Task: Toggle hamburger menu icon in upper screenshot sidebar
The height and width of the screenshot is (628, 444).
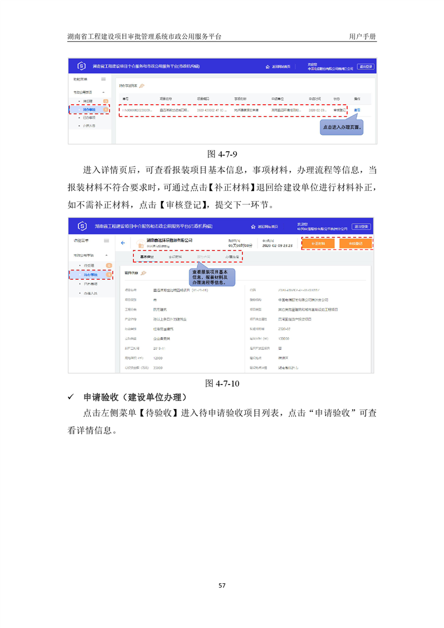Action: (104, 79)
